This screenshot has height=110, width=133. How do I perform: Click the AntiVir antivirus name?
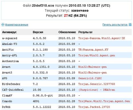[x=8, y=50]
